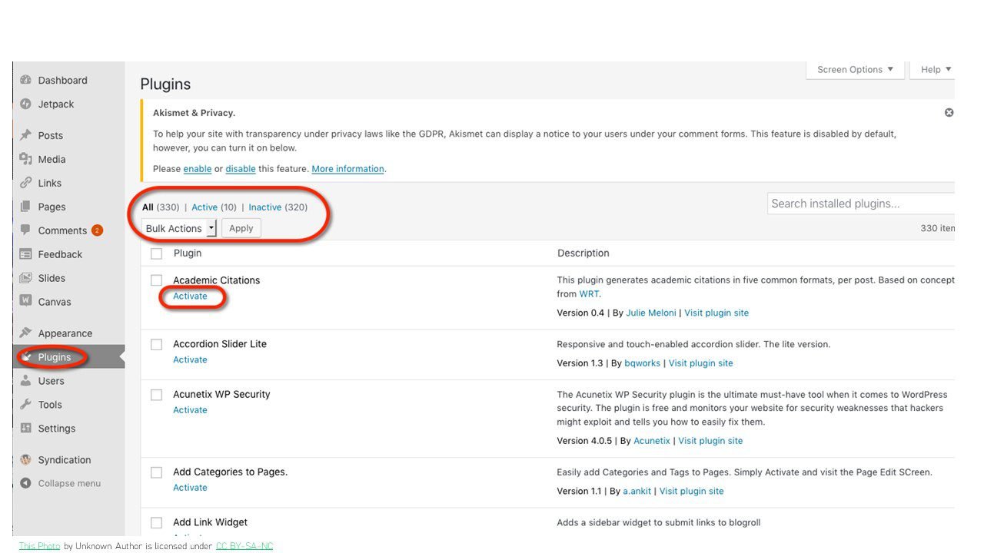Open bqworks author link

641,363
